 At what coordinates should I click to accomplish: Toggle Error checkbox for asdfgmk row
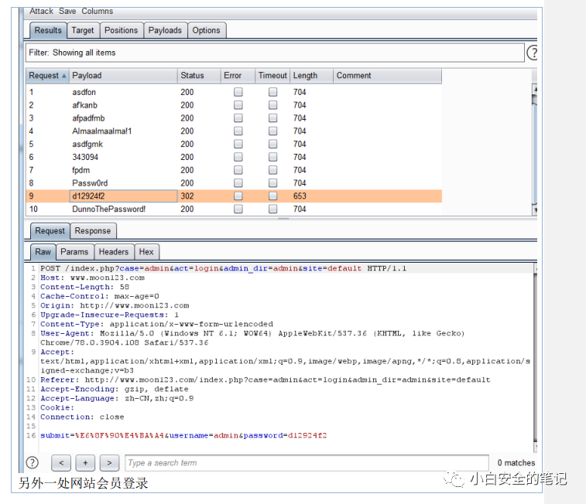click(238, 144)
